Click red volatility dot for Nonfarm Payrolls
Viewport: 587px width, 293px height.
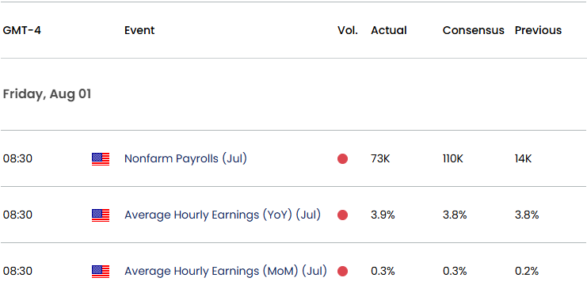coord(342,159)
